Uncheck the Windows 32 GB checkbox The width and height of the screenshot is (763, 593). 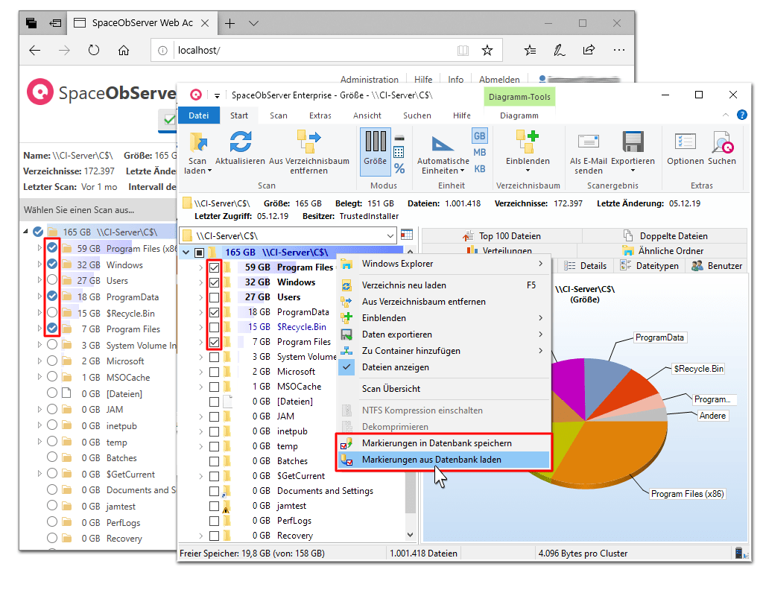(x=214, y=282)
